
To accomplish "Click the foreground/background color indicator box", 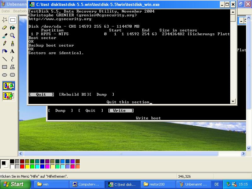I will (5, 164).
